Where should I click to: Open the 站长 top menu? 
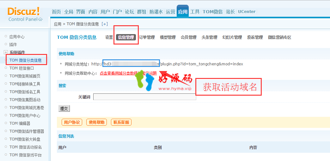pos(230,12)
